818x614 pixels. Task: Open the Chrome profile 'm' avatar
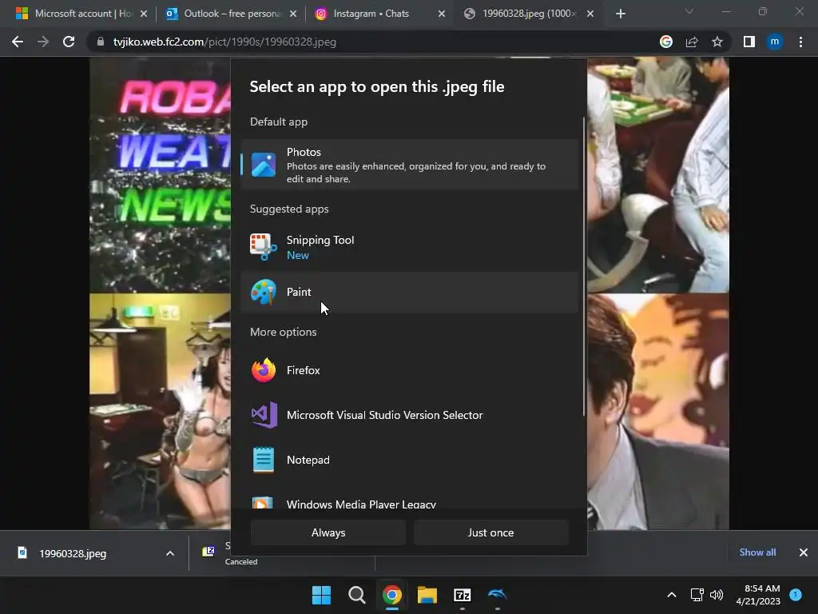(x=775, y=42)
